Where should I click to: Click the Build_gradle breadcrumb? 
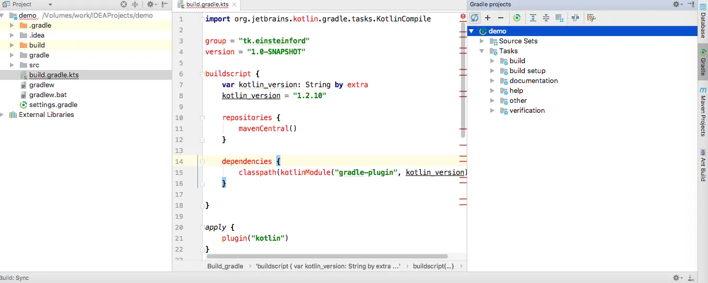click(x=225, y=266)
